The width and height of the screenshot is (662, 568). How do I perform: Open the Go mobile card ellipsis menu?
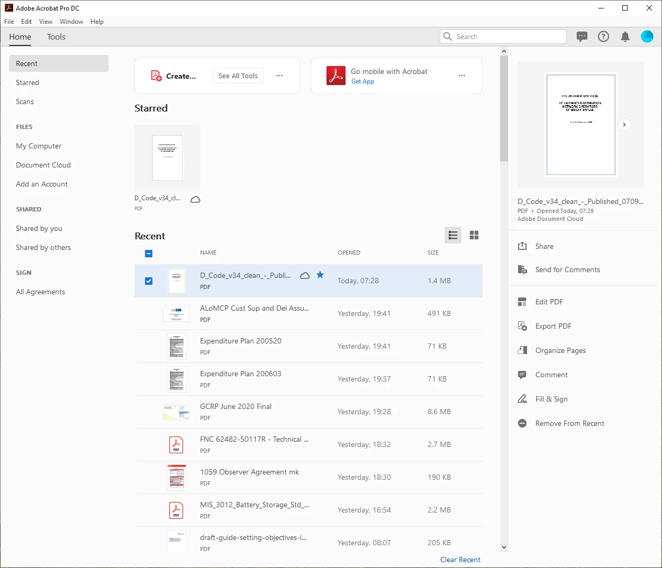(x=462, y=76)
